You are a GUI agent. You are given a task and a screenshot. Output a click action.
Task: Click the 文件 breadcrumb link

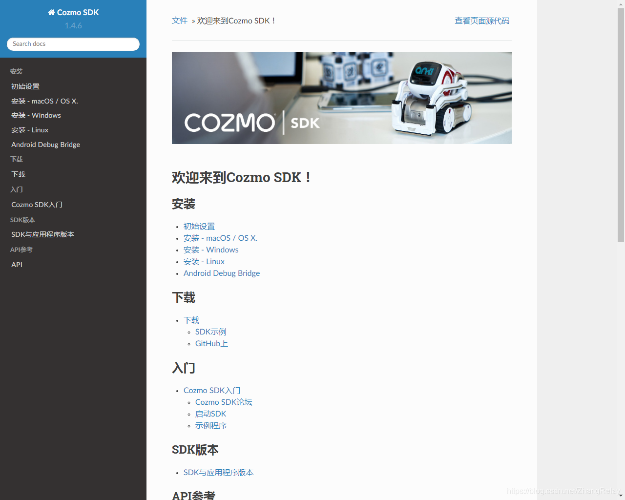tap(180, 21)
